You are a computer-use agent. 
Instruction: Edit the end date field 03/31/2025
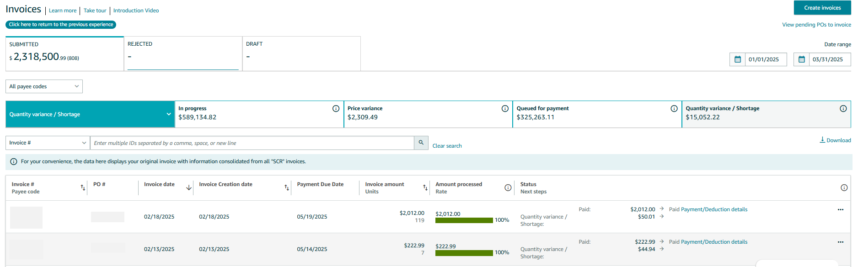tap(830, 59)
